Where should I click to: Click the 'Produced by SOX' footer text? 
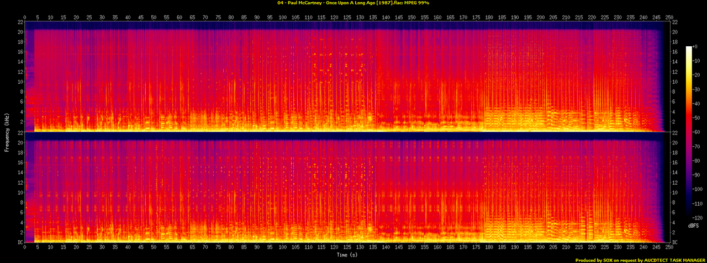640,260
